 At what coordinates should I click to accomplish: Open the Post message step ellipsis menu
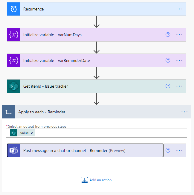[x=179, y=150]
